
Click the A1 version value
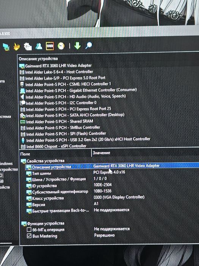[96, 203]
